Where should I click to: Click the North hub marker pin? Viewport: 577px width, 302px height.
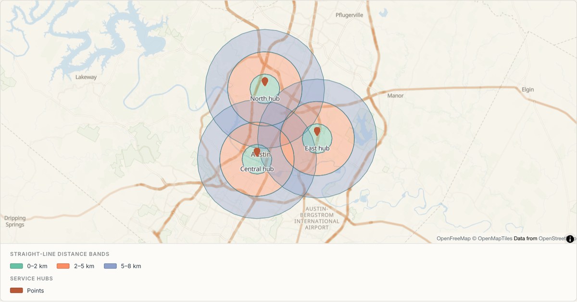coord(264,81)
